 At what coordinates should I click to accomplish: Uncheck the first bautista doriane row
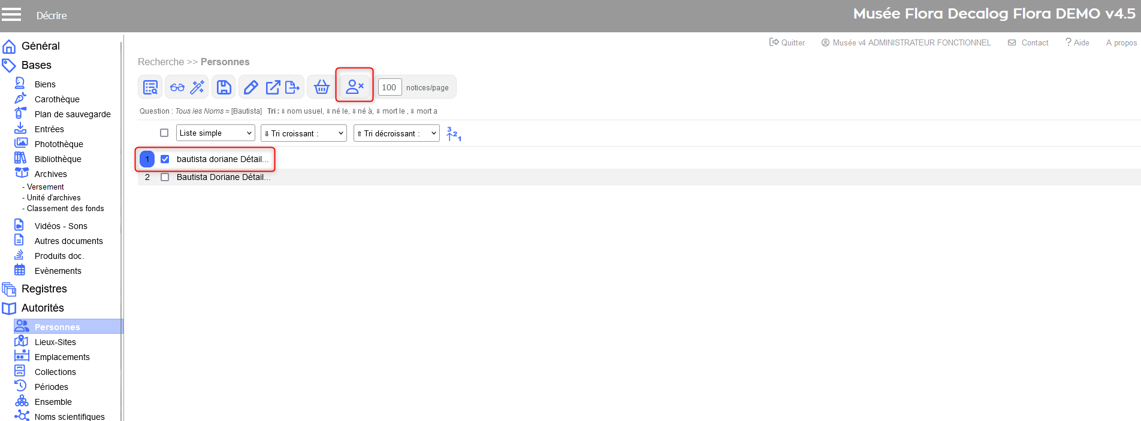(165, 159)
